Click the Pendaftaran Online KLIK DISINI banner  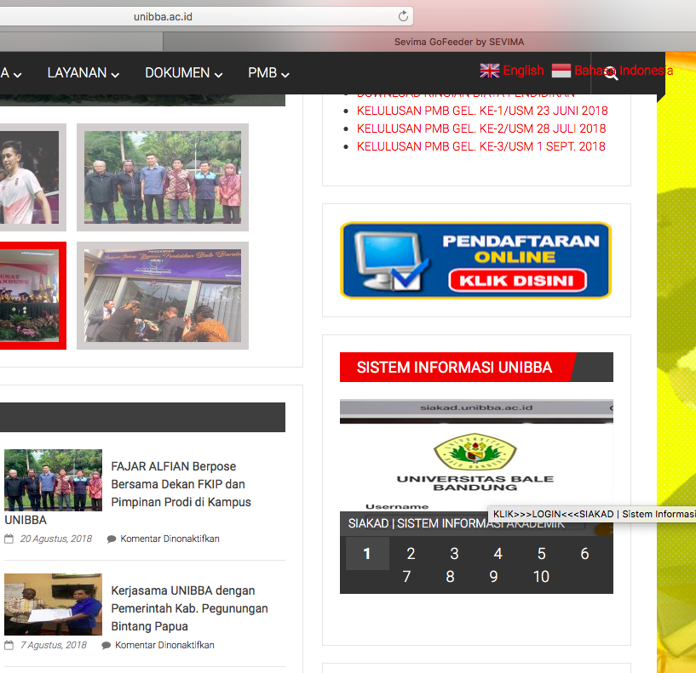pyautogui.click(x=476, y=260)
